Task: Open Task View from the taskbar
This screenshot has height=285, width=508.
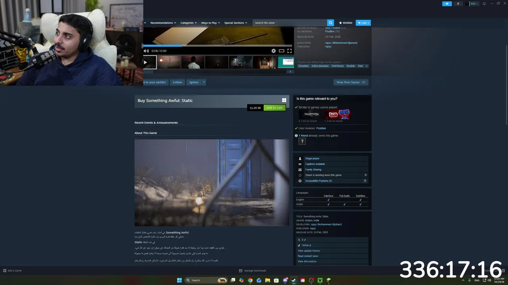Action: click(233, 280)
